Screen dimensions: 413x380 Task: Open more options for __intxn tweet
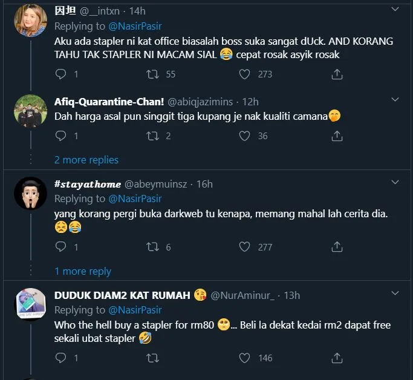pos(395,10)
